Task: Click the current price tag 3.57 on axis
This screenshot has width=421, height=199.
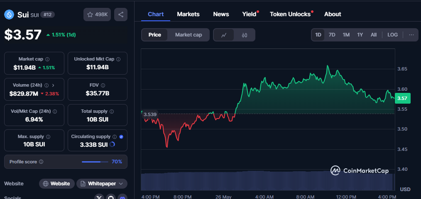Action: click(x=402, y=98)
